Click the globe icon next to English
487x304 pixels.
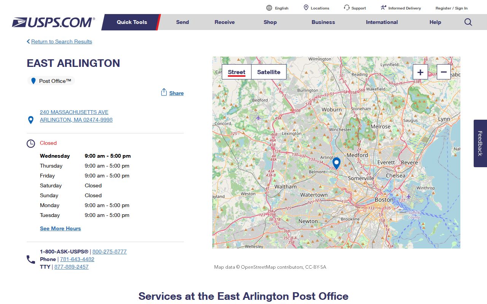pyautogui.click(x=269, y=8)
